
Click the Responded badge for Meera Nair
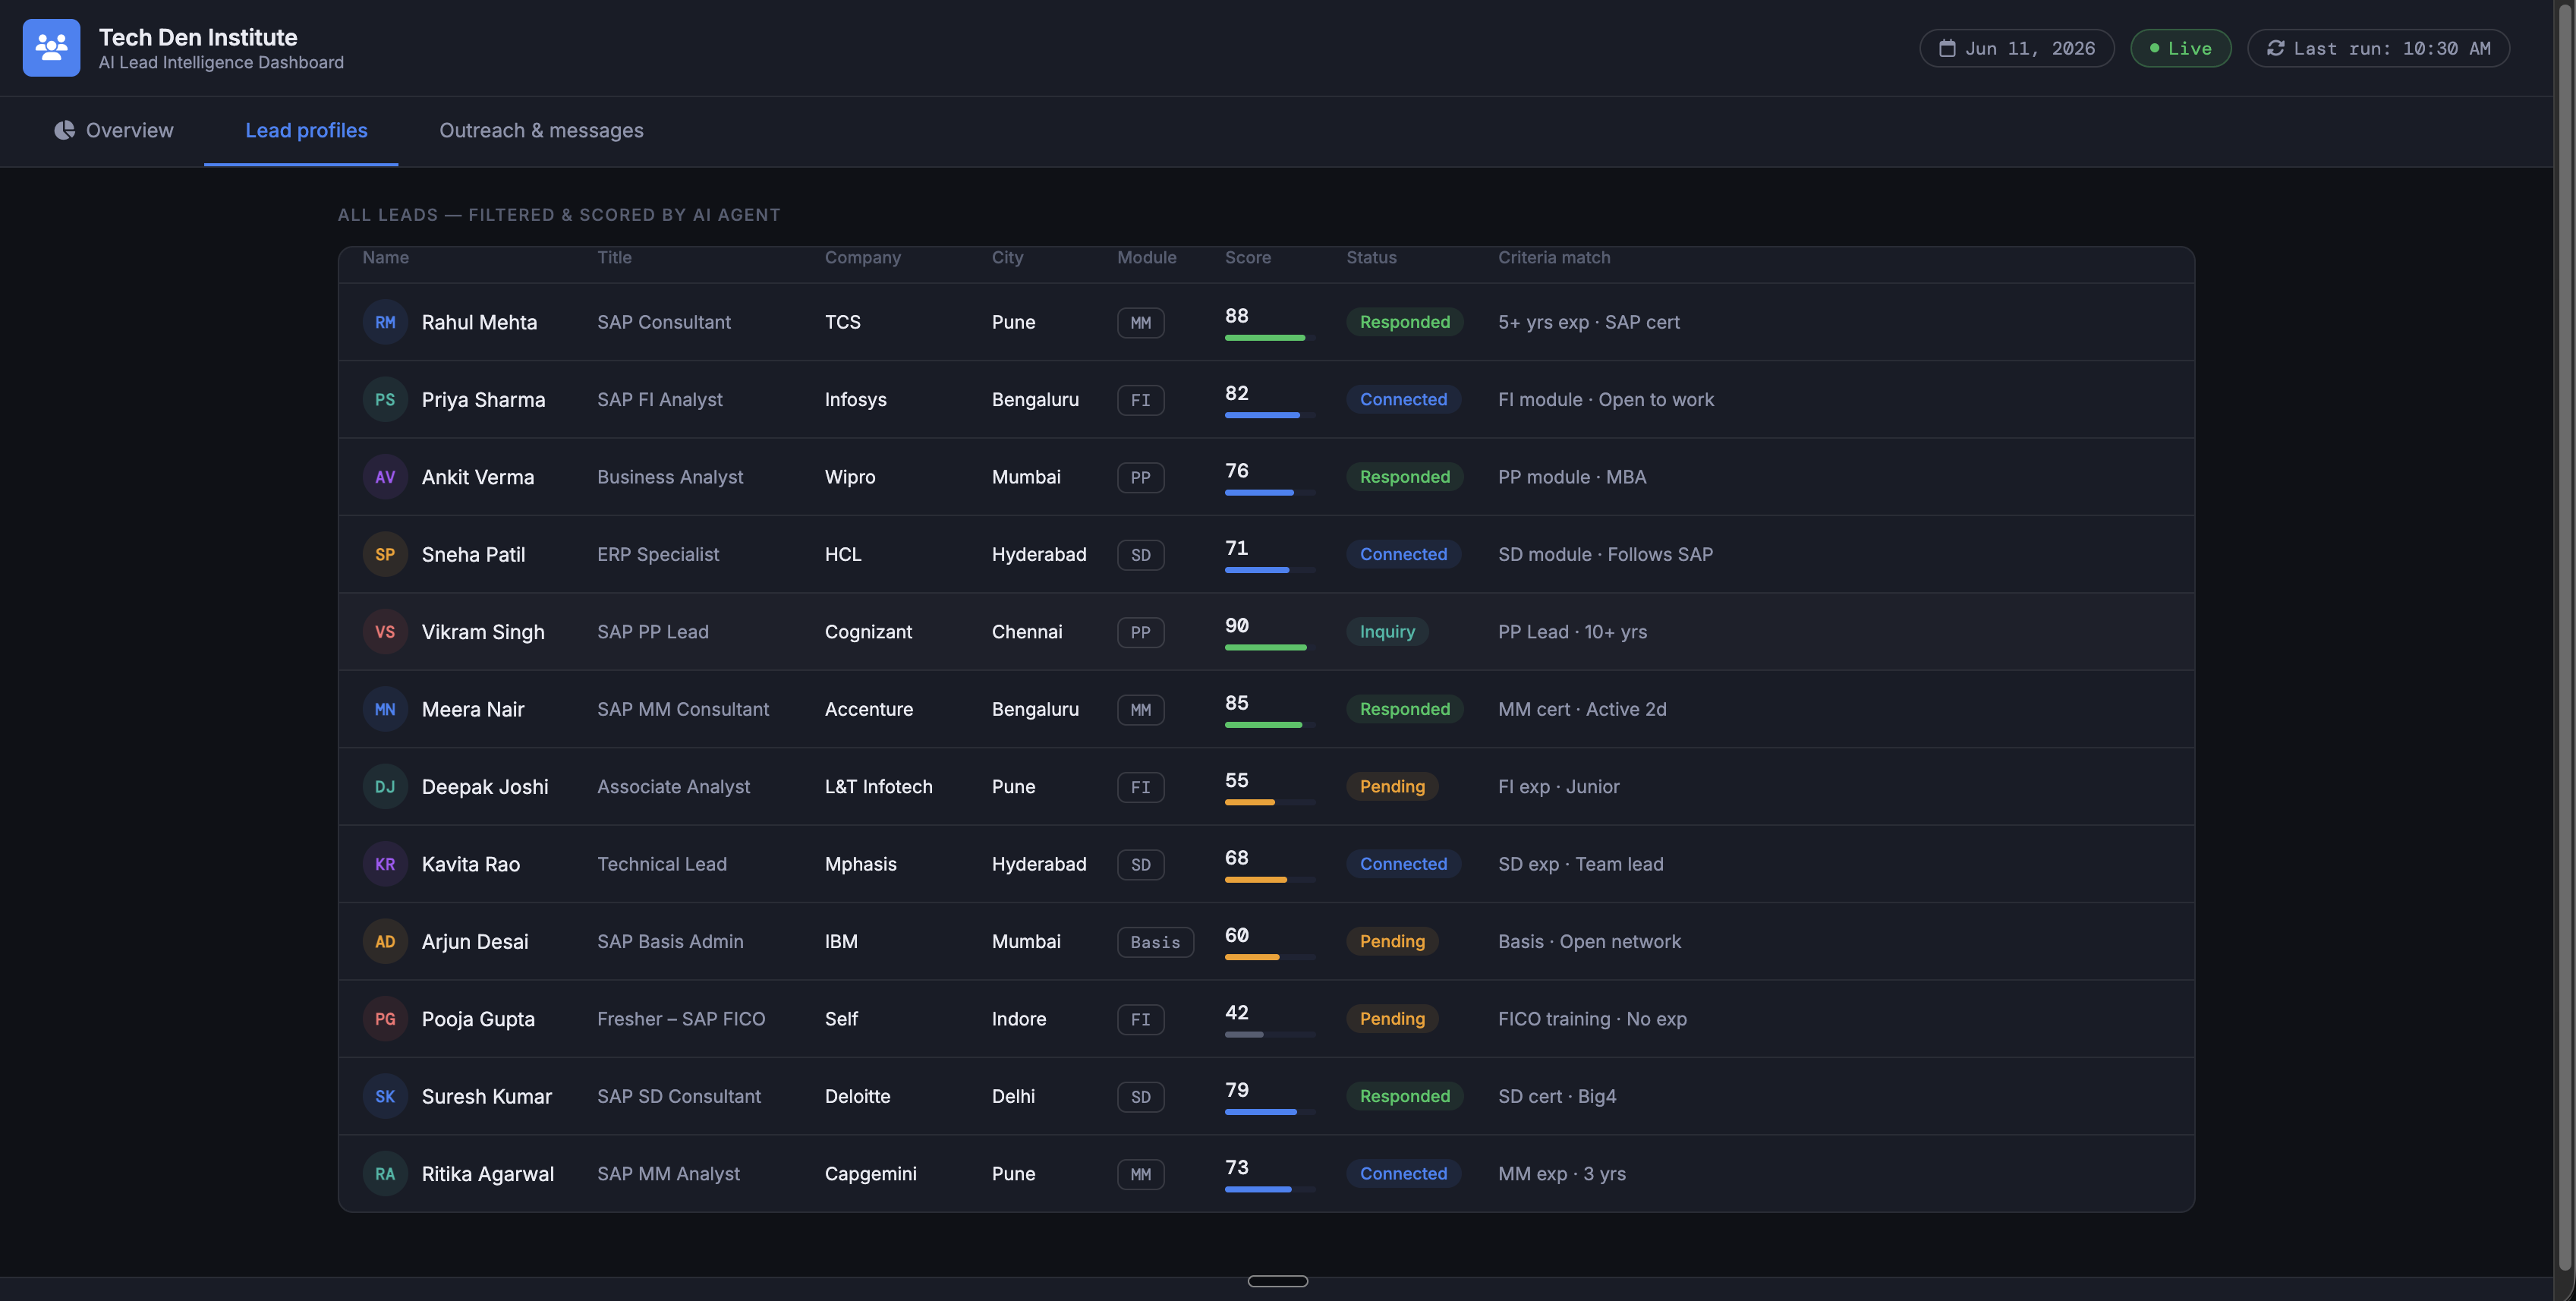tap(1404, 709)
